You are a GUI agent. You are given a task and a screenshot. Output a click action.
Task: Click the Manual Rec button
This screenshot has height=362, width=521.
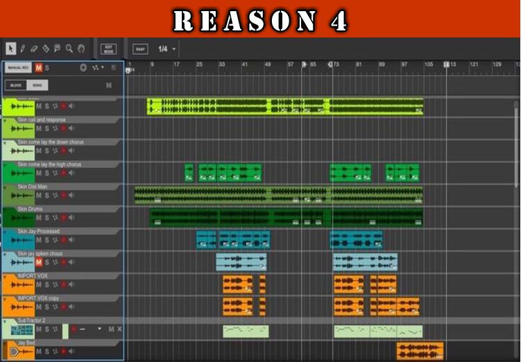coord(18,68)
